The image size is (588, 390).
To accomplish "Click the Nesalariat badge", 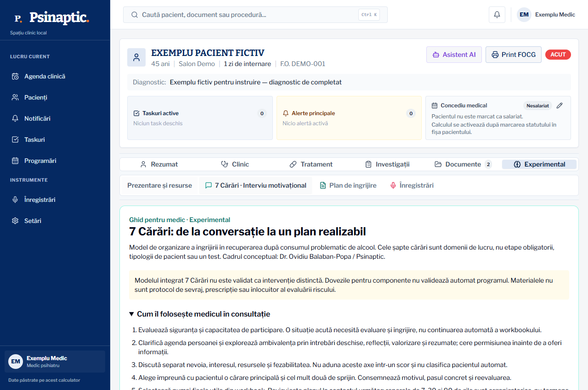I will click(537, 106).
